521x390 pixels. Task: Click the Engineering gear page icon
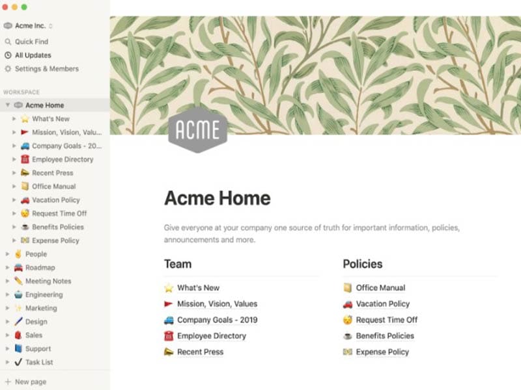(x=16, y=294)
